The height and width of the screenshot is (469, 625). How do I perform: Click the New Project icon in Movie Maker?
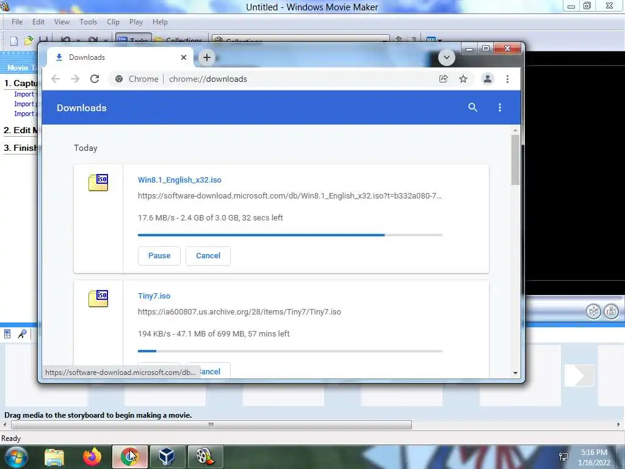14,40
